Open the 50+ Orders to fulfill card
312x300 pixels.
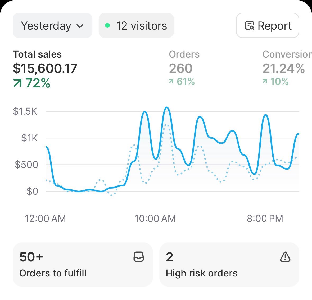[x=83, y=265]
